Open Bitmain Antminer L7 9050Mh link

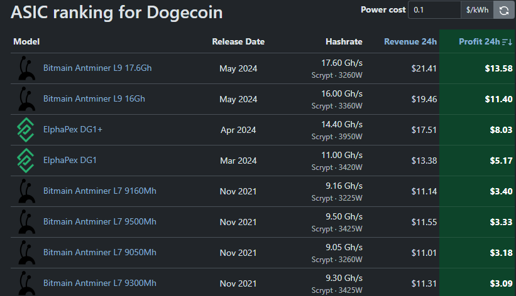click(100, 252)
